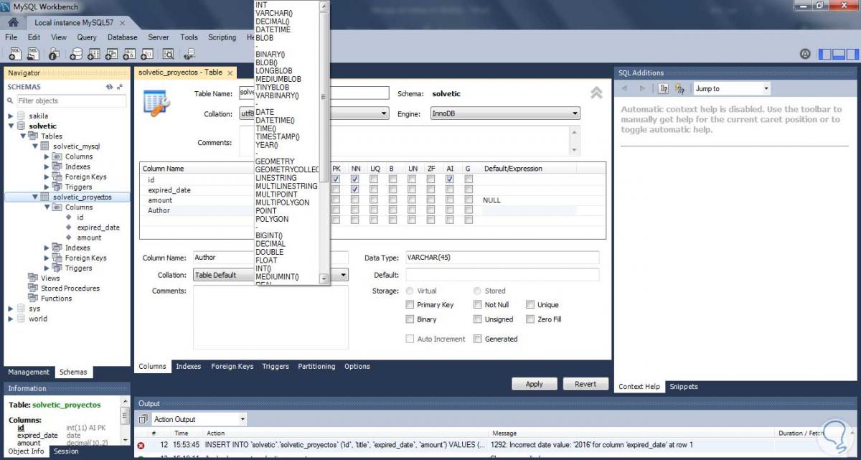
Task: Create a new function icon
Action: pyautogui.click(x=148, y=54)
